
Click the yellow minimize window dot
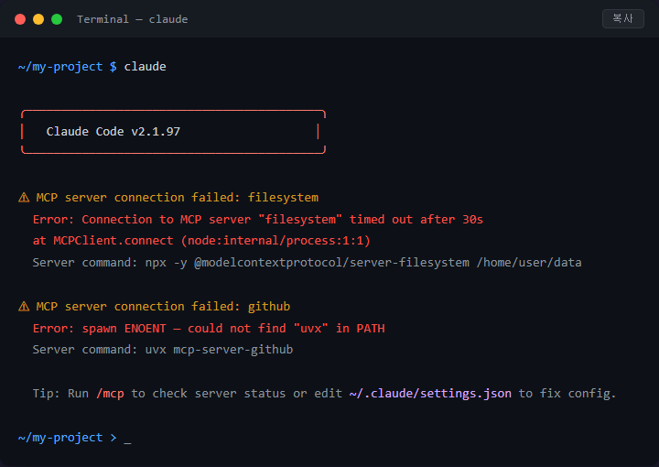pos(38,19)
